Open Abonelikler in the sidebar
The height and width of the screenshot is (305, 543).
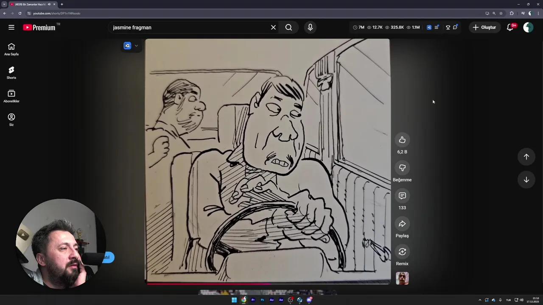(11, 96)
